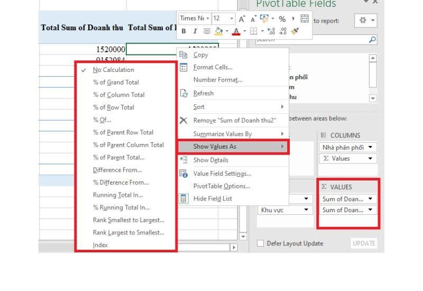Select % Difference From... option
The height and width of the screenshot is (291, 423).
pyautogui.click(x=126, y=183)
